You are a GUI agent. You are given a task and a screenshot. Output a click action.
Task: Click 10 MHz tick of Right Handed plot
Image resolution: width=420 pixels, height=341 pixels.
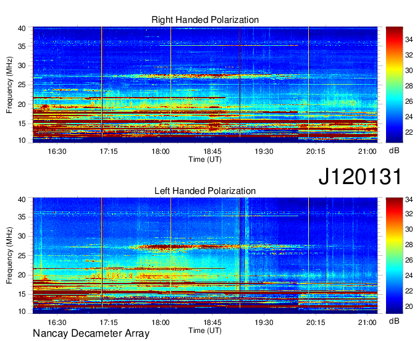[22, 140]
